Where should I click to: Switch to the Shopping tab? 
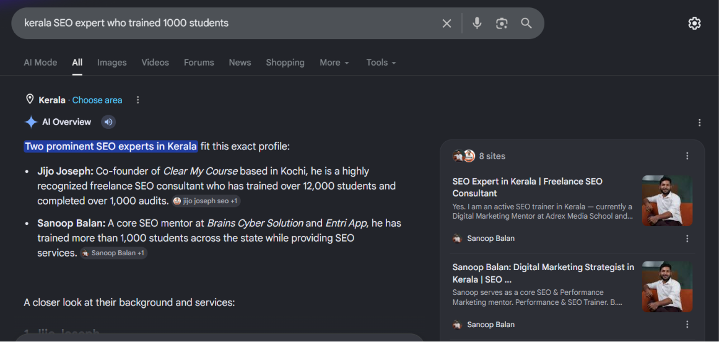tap(285, 63)
